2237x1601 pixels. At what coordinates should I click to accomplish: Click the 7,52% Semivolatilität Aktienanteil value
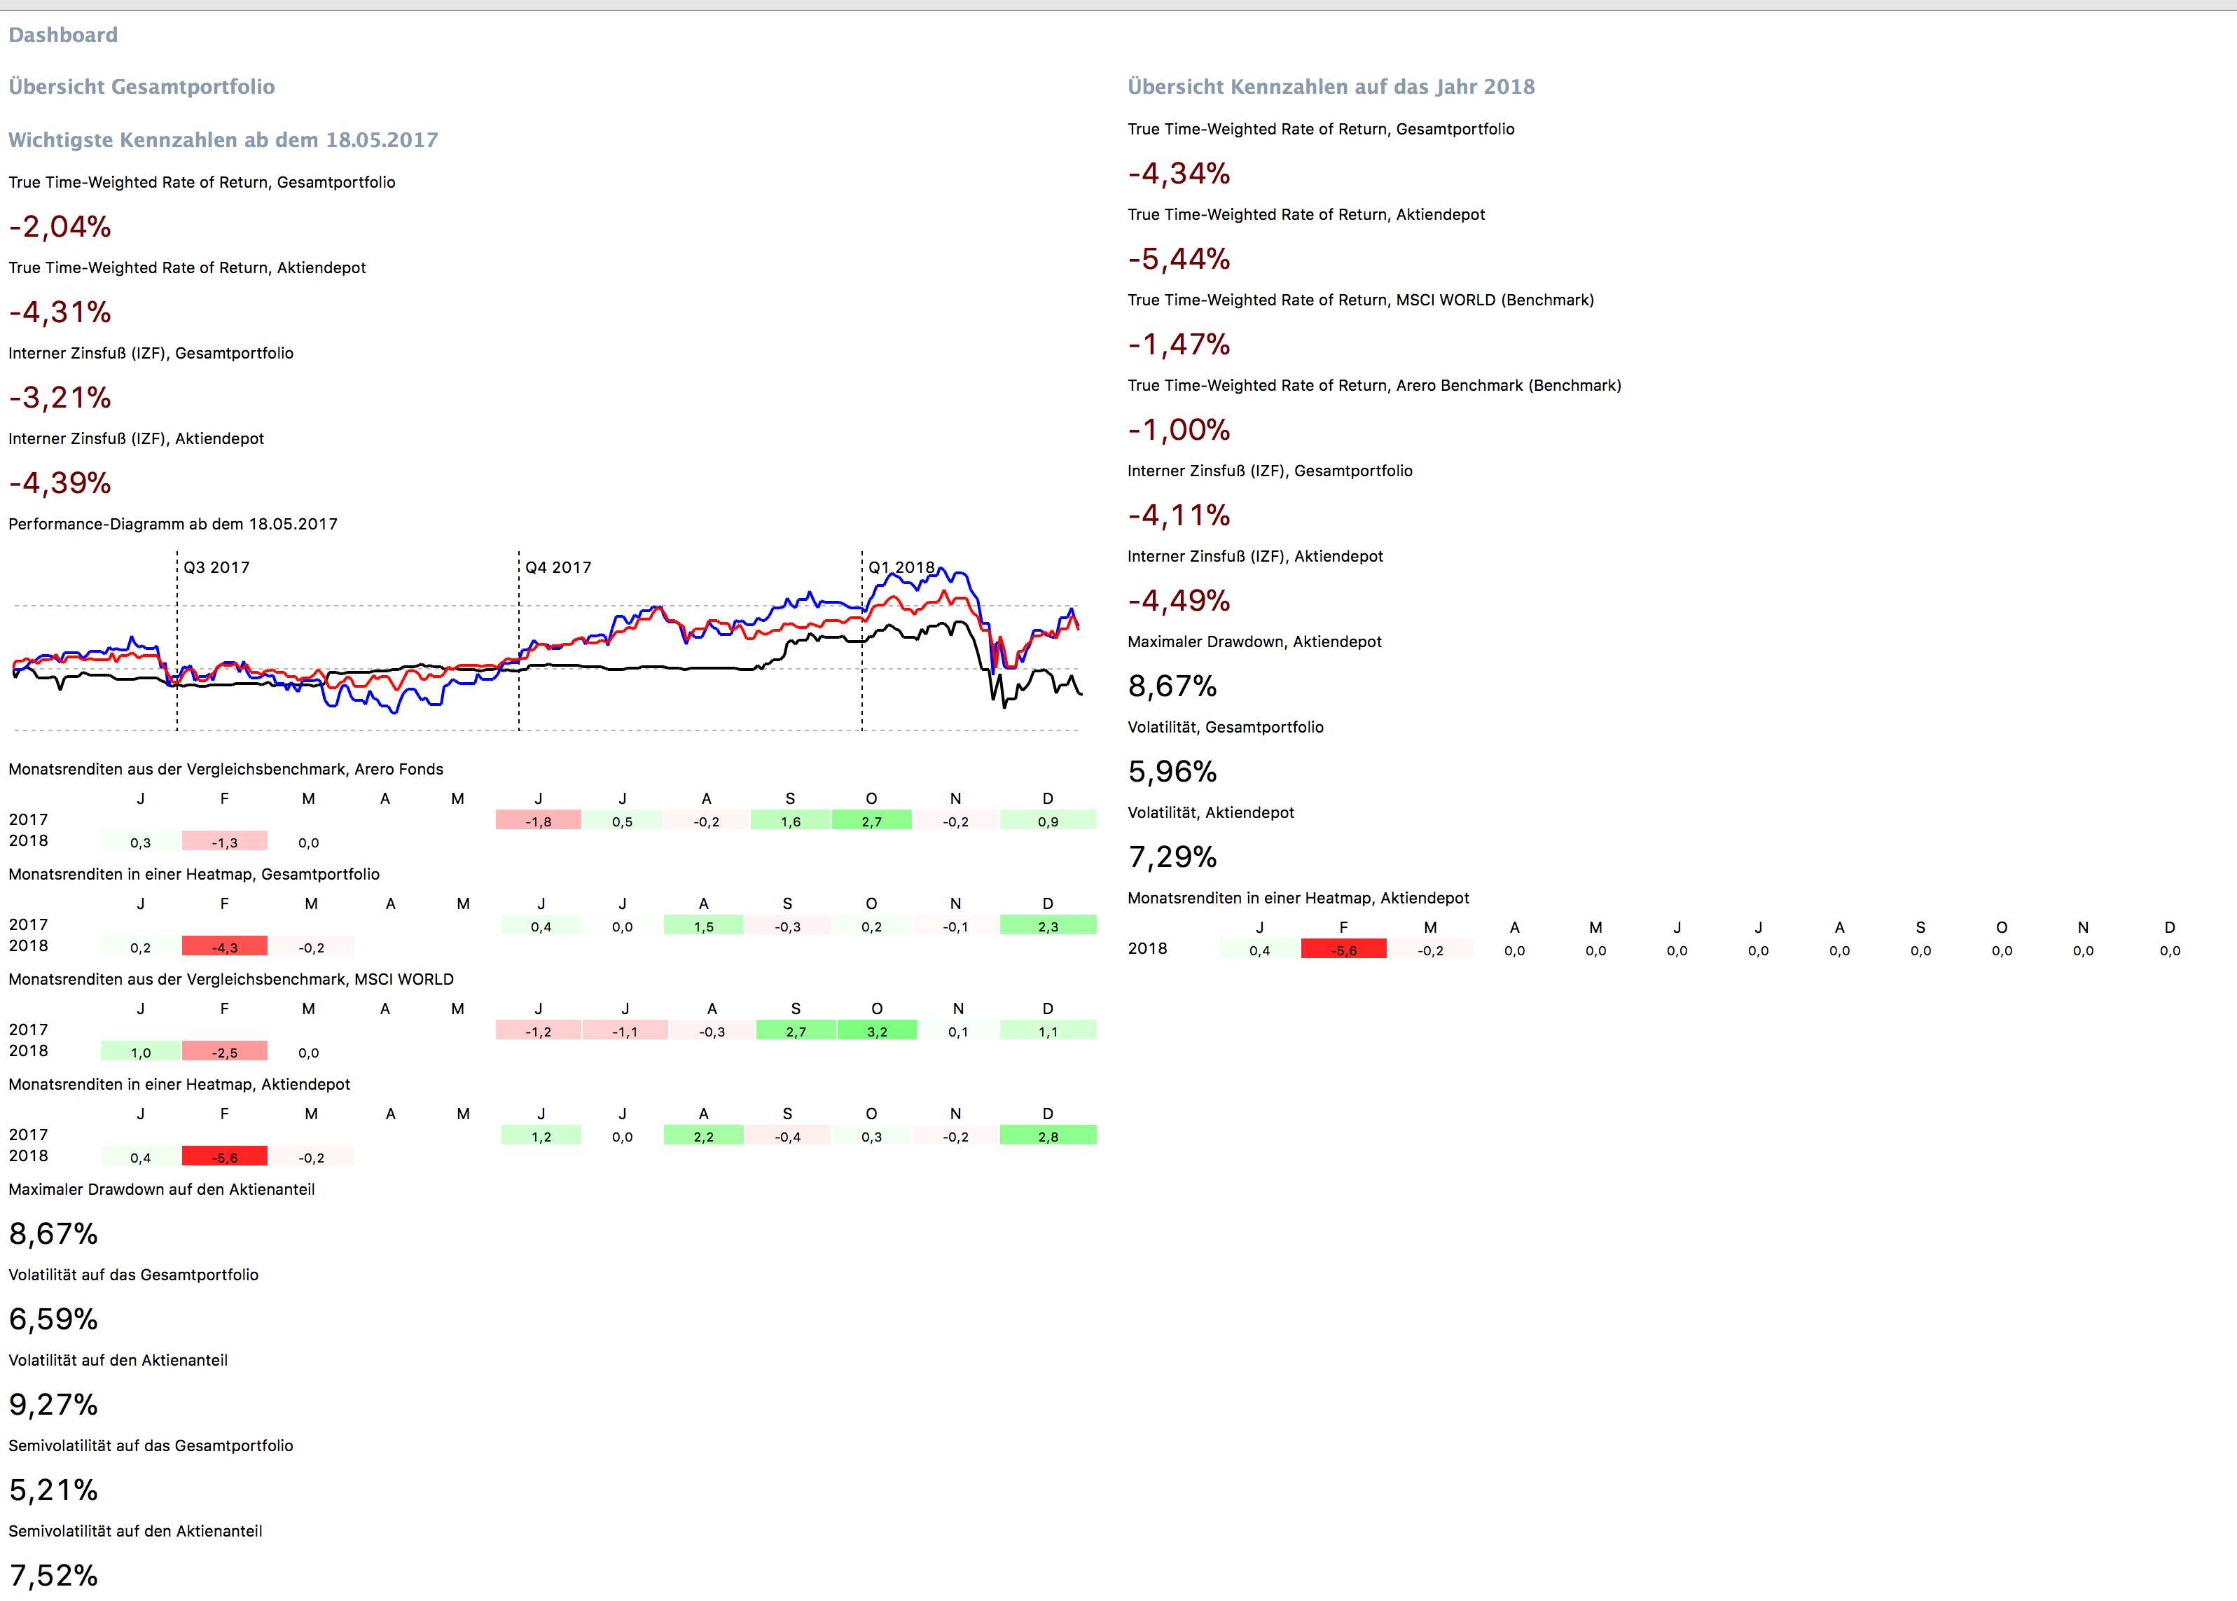(53, 1574)
